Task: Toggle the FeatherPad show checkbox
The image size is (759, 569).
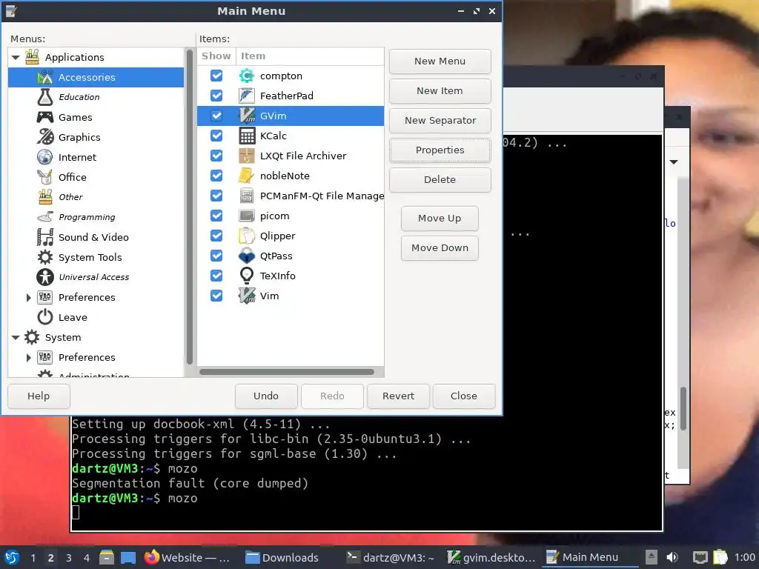Action: click(x=216, y=96)
